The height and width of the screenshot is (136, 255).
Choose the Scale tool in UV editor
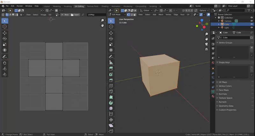[x=4, y=44]
